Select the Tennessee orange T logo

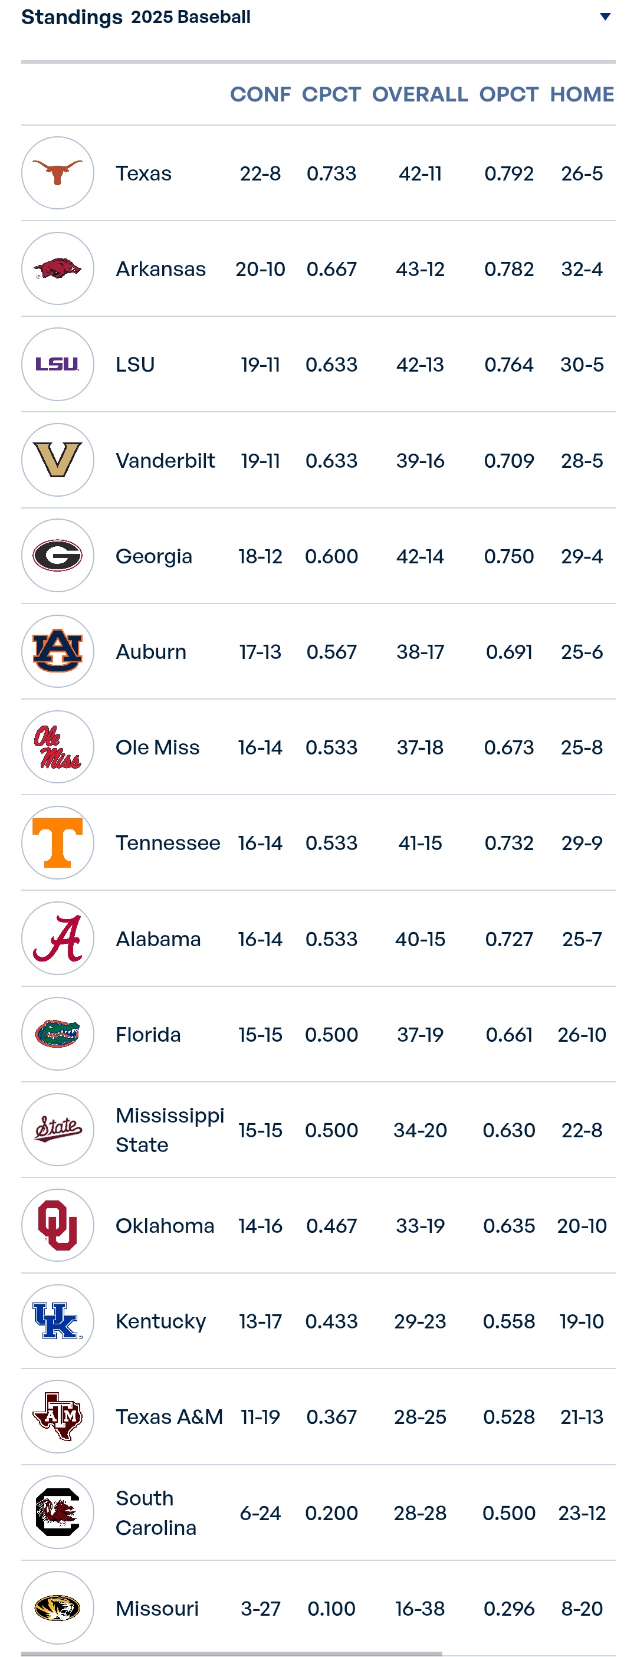[x=58, y=842]
